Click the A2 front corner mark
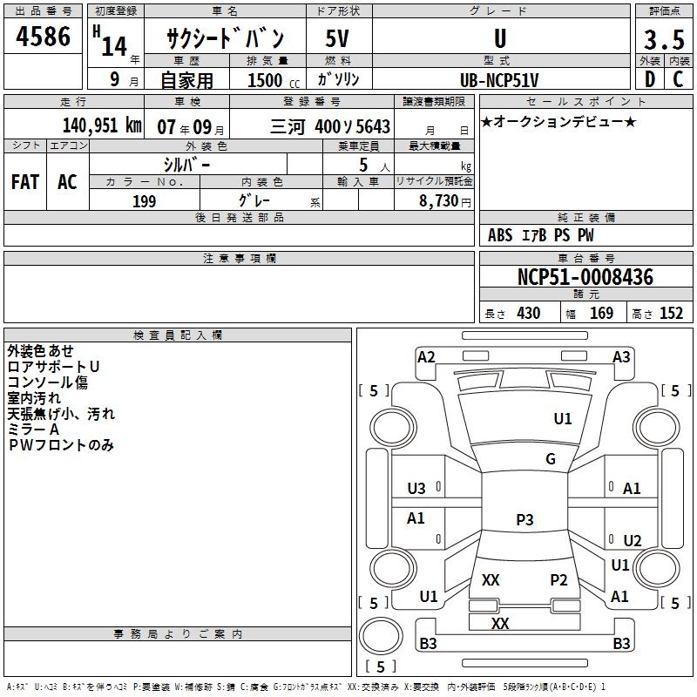This screenshot has width=697, height=697. 426,357
